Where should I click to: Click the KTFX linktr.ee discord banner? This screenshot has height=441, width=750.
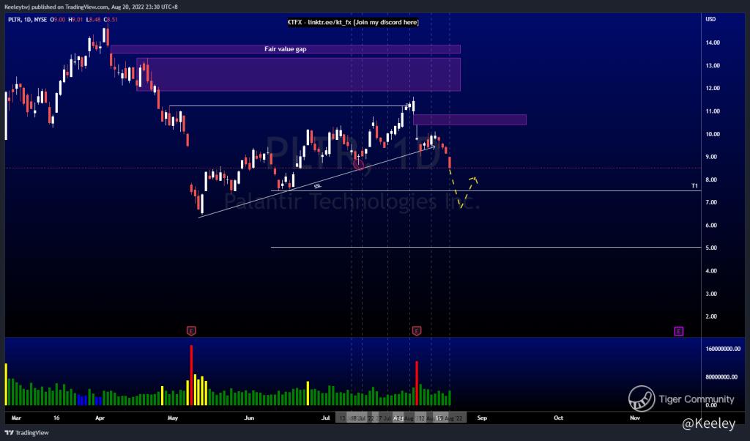pos(353,22)
